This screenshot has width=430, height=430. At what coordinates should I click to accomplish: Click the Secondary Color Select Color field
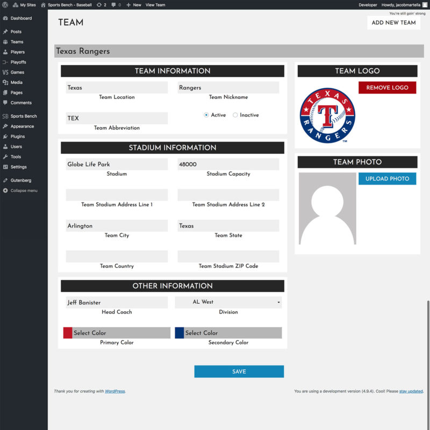(x=233, y=333)
